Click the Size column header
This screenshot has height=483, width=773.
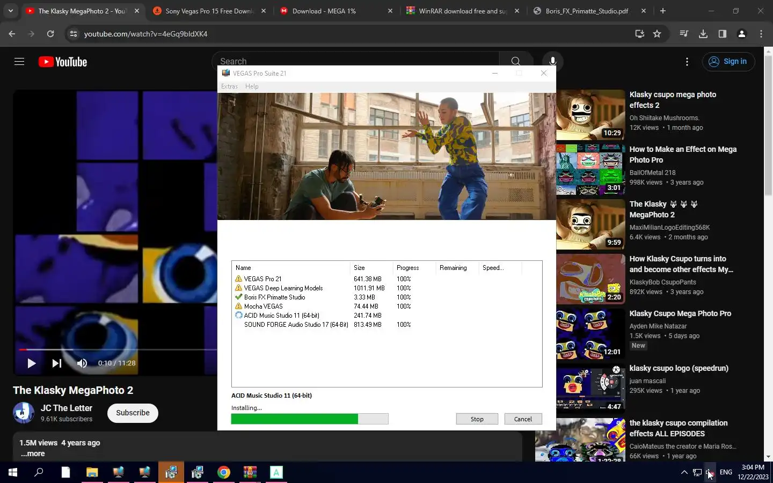[x=371, y=268]
